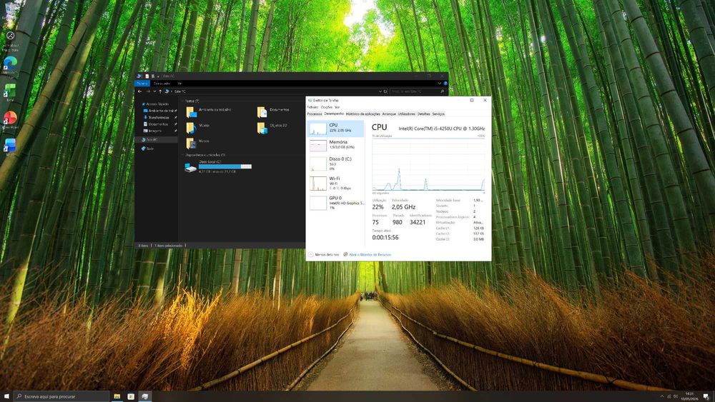
Task: Open the Excel desktop shortcut
Action: (x=10, y=91)
